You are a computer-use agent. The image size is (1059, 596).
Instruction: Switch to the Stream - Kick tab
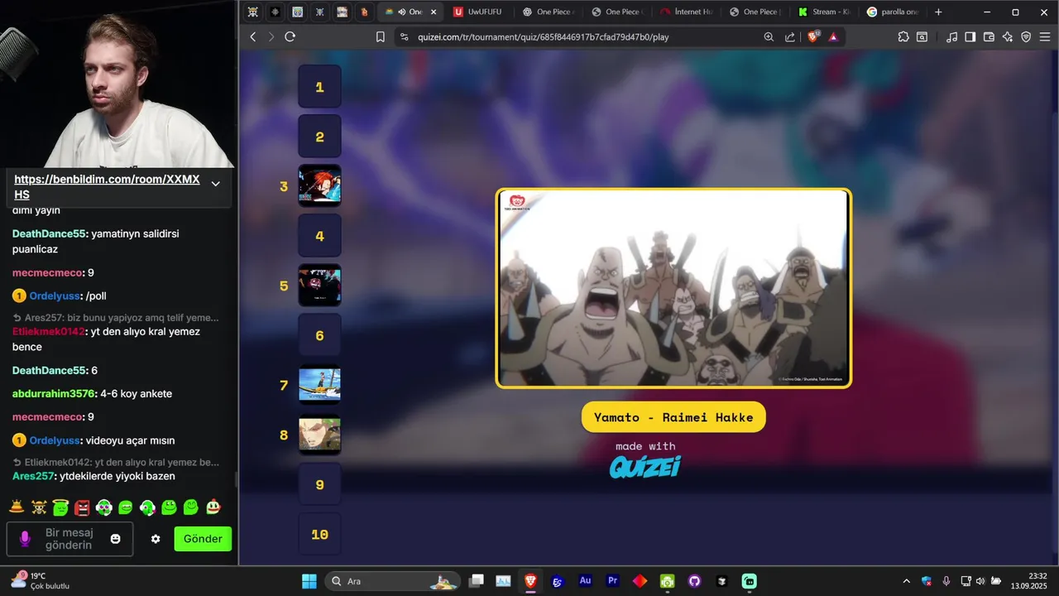pyautogui.click(x=823, y=12)
